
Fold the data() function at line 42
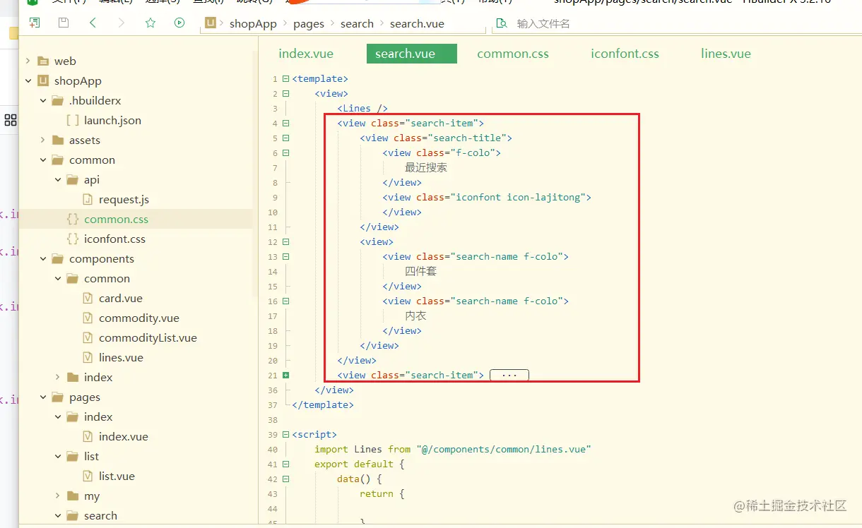click(x=285, y=479)
